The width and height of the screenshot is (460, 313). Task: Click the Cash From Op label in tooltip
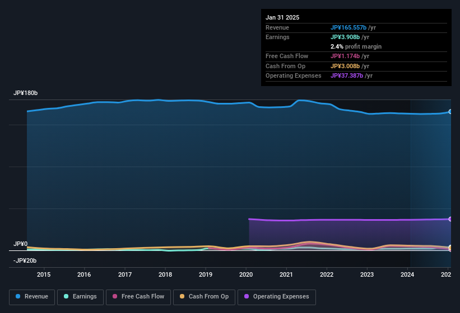click(x=285, y=66)
